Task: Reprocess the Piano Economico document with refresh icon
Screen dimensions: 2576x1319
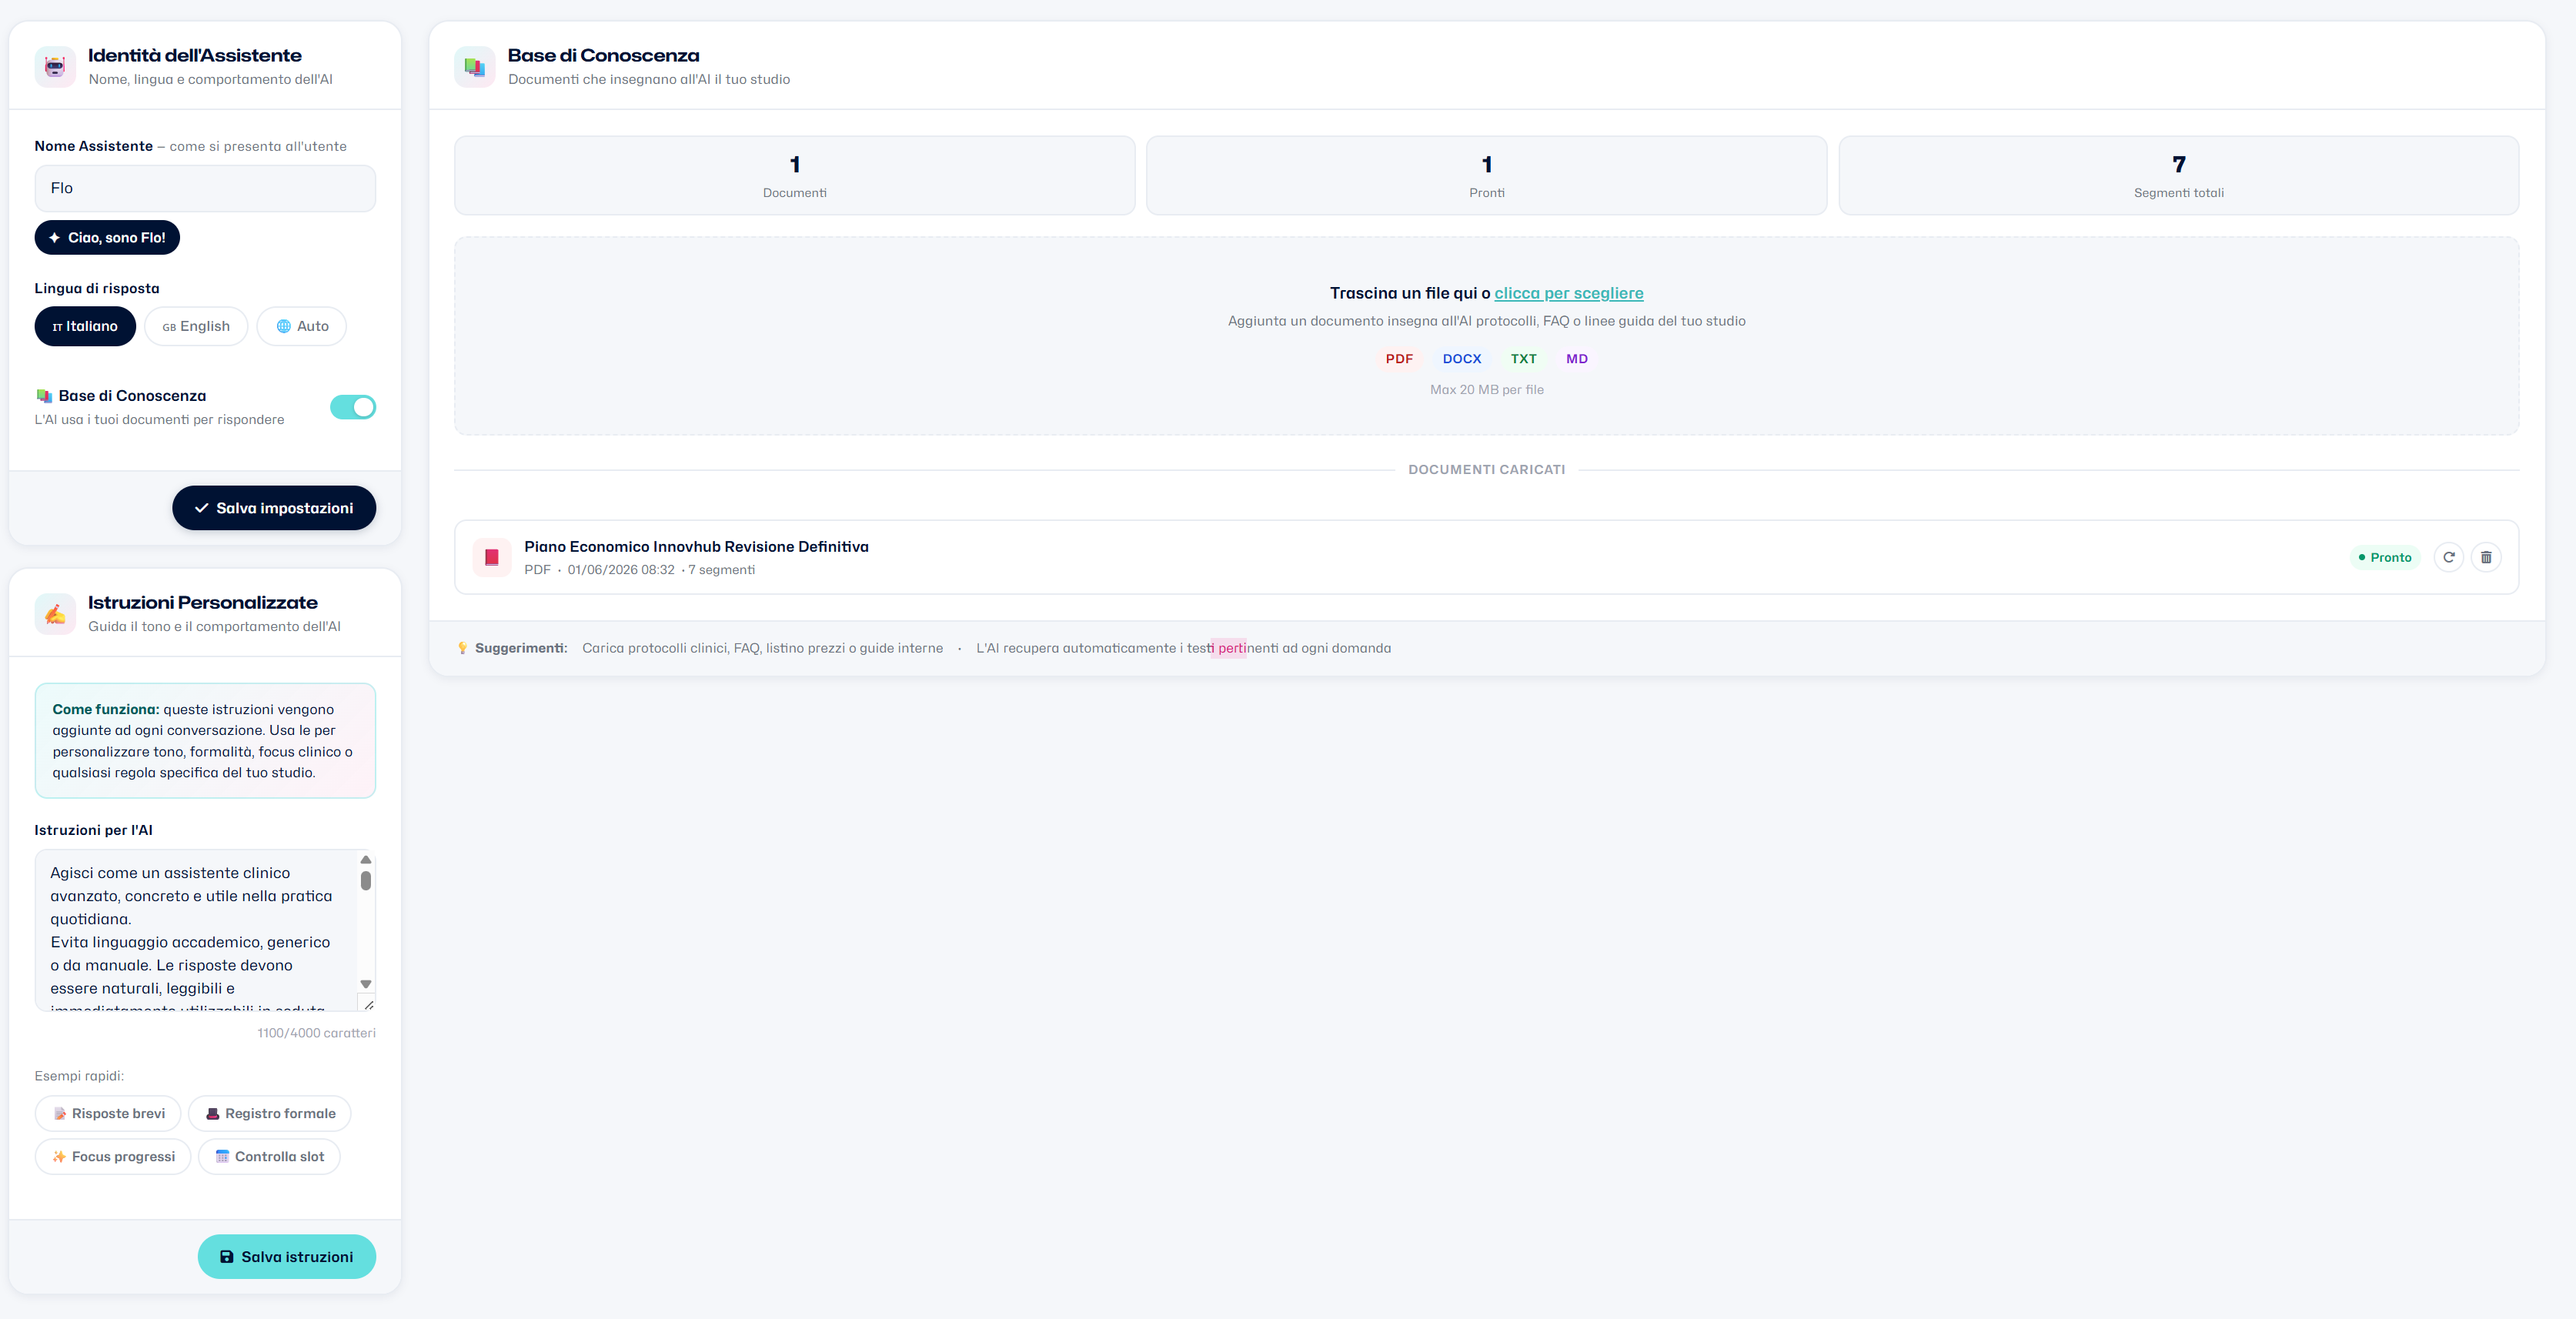Action: pos(2449,557)
